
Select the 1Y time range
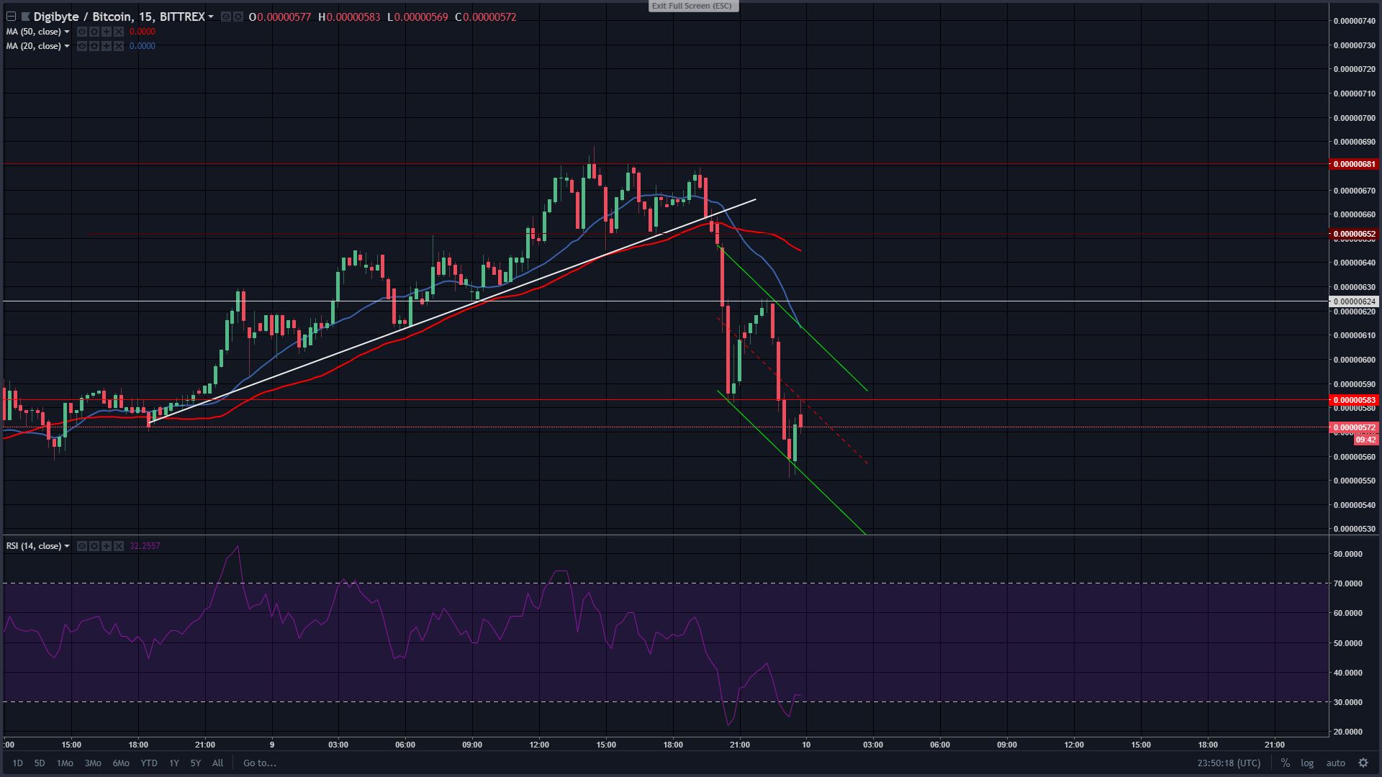click(174, 763)
